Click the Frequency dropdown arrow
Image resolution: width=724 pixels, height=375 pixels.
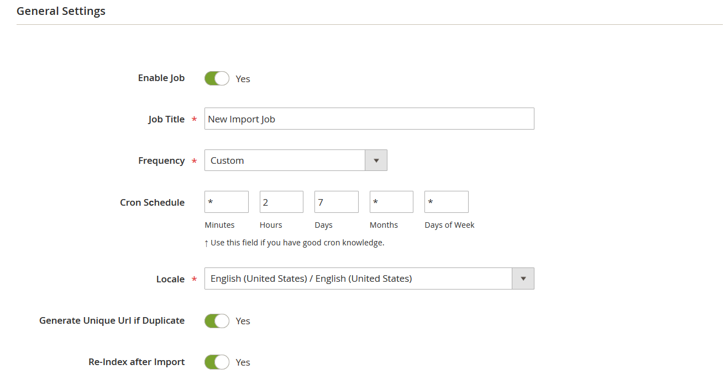(376, 160)
